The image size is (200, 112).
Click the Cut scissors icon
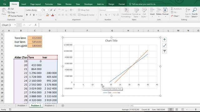9,9
